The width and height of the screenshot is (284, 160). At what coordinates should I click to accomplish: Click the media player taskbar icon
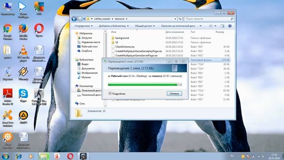tap(31, 156)
